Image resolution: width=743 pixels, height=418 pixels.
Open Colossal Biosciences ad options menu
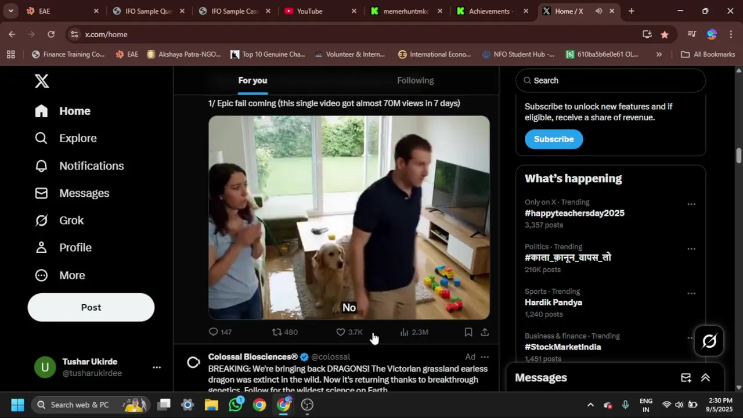[x=485, y=357]
